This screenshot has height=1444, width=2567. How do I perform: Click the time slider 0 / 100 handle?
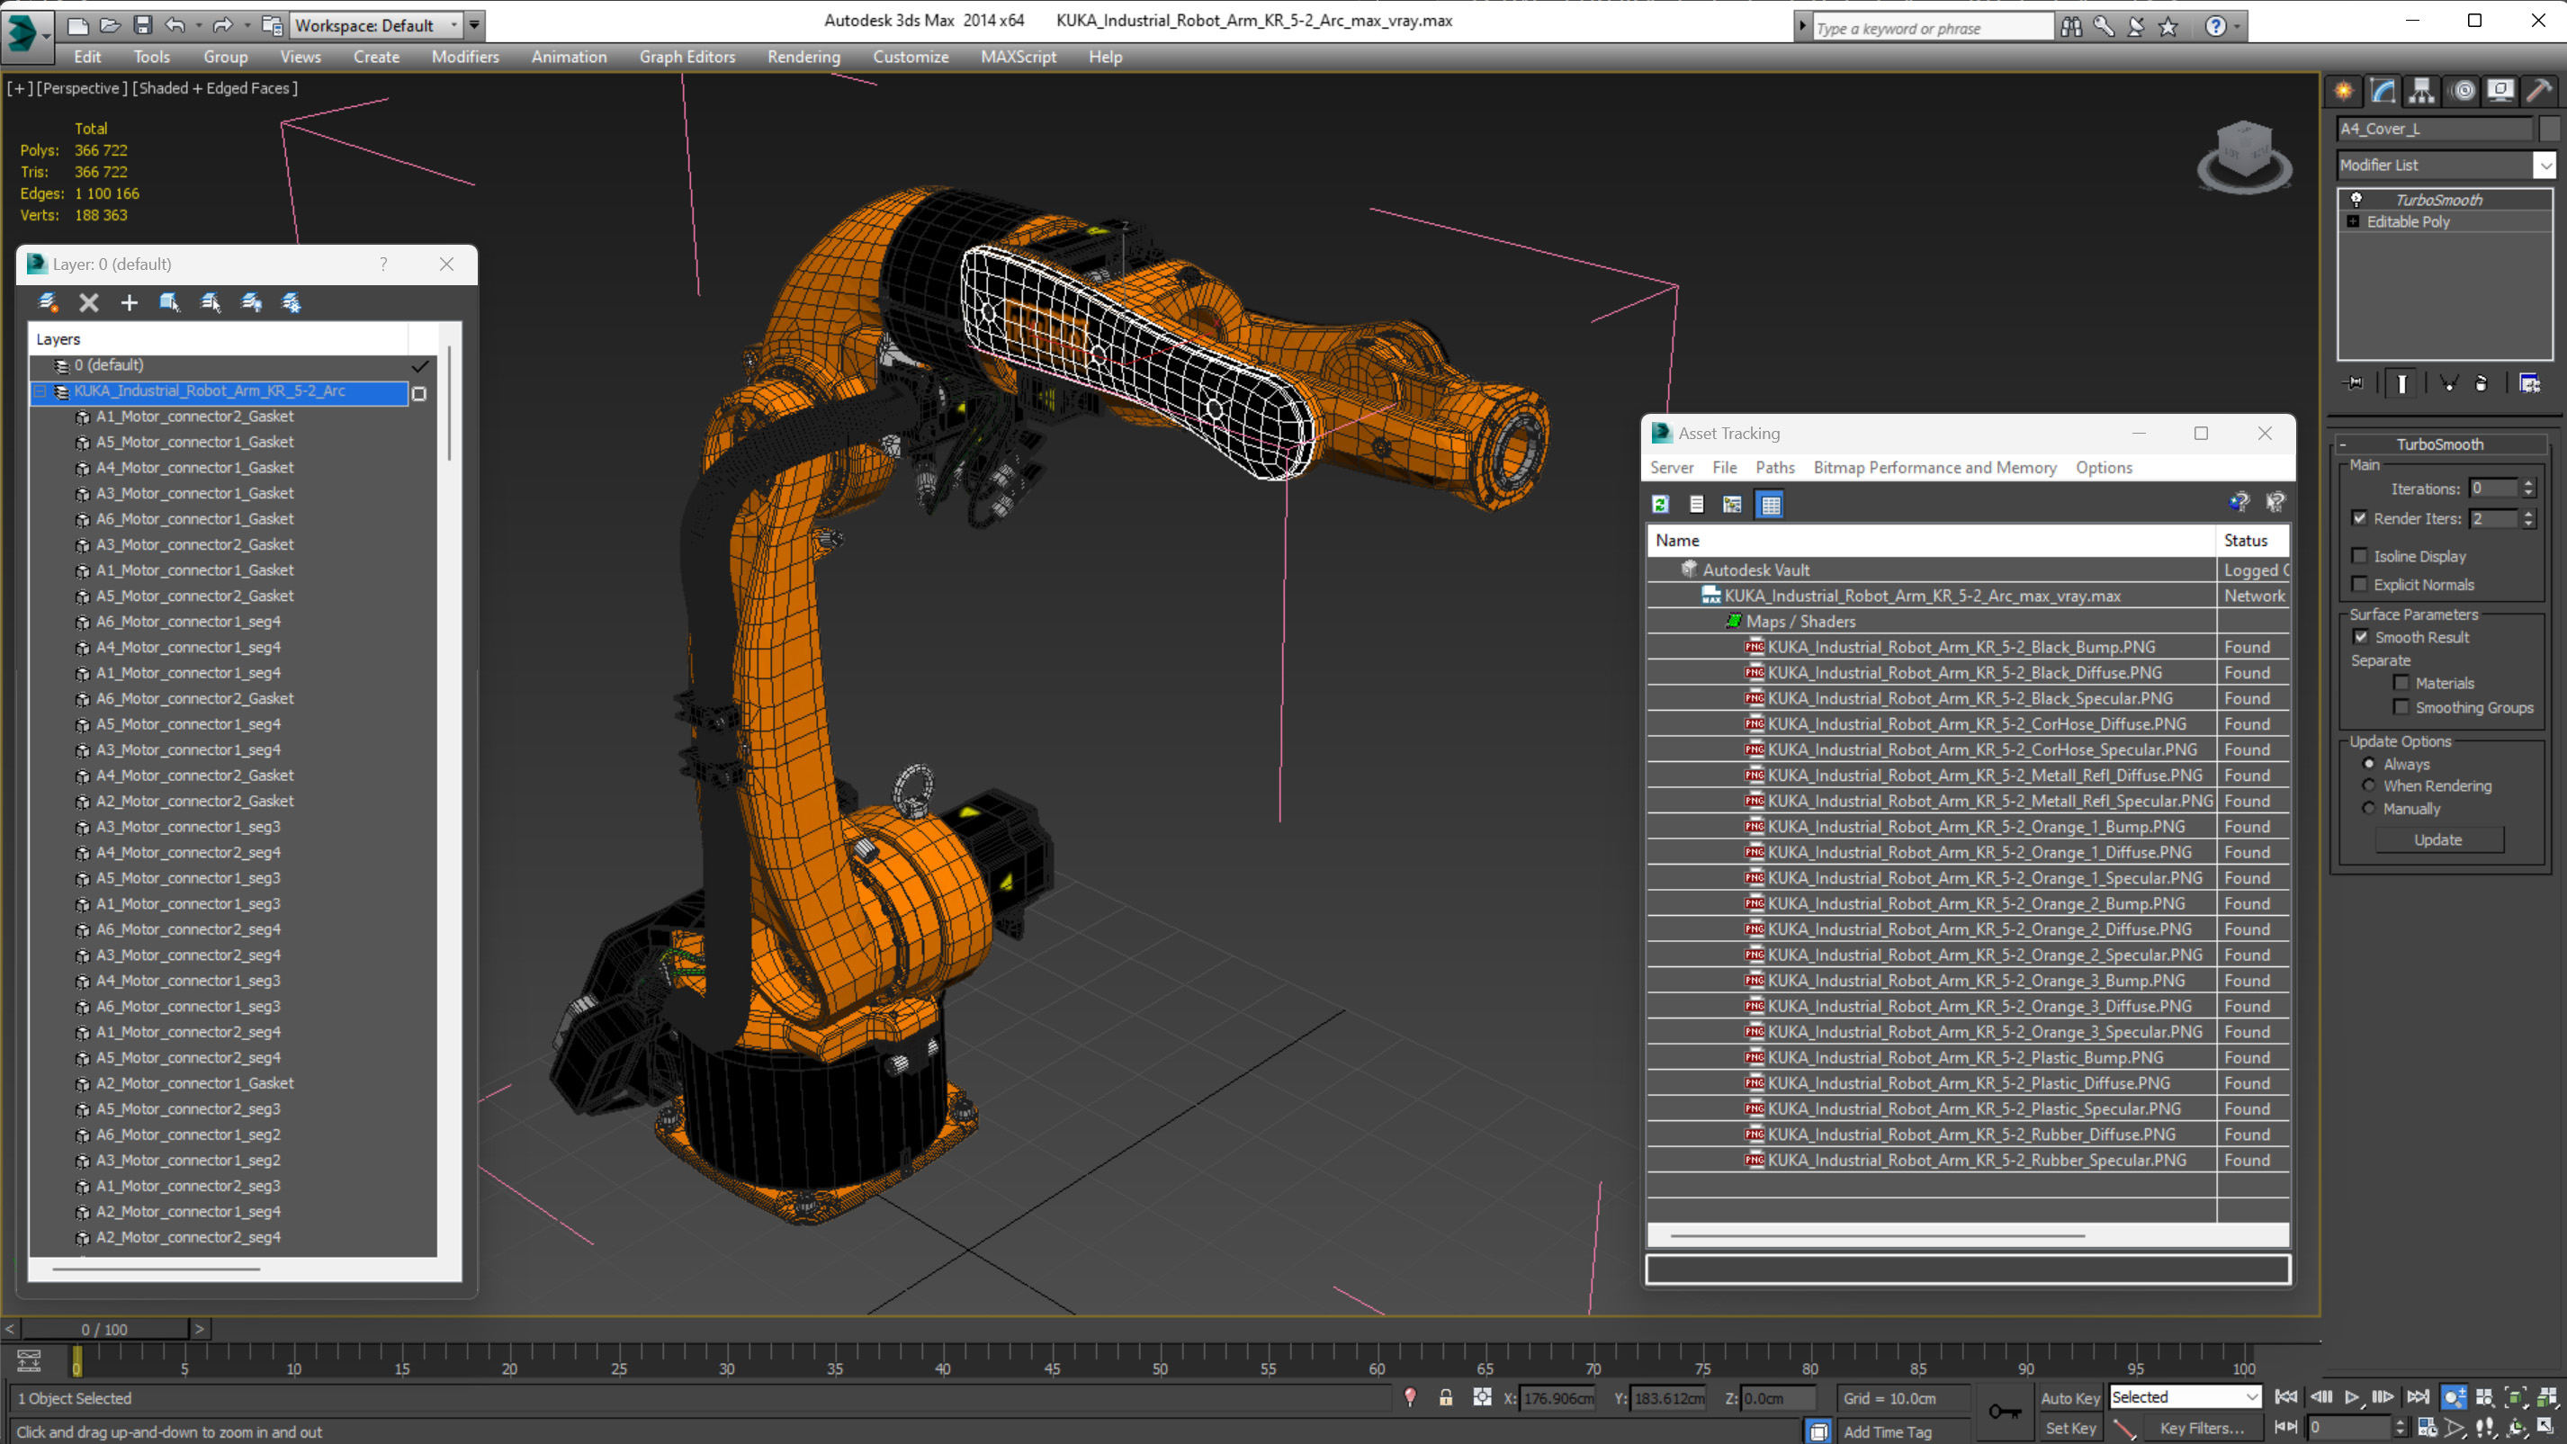[103, 1330]
